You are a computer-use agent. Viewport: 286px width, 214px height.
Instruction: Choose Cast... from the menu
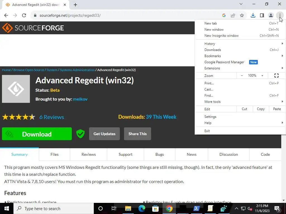240,89
